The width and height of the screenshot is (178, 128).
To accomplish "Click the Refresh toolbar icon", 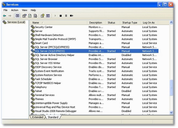I will [30, 16].
